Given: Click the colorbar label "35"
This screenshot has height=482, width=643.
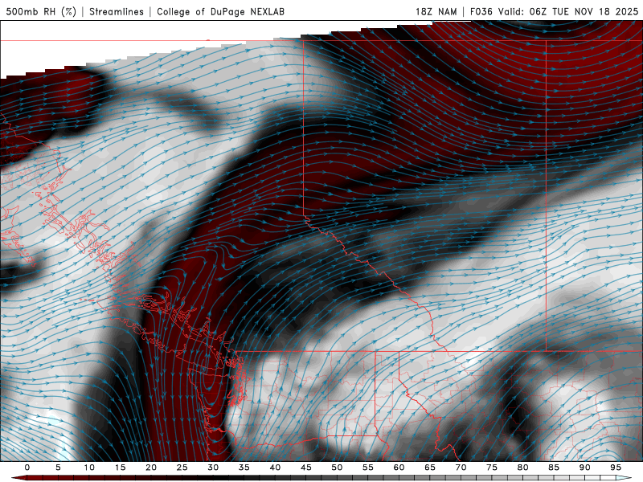Looking at the screenshot, I should [244, 468].
